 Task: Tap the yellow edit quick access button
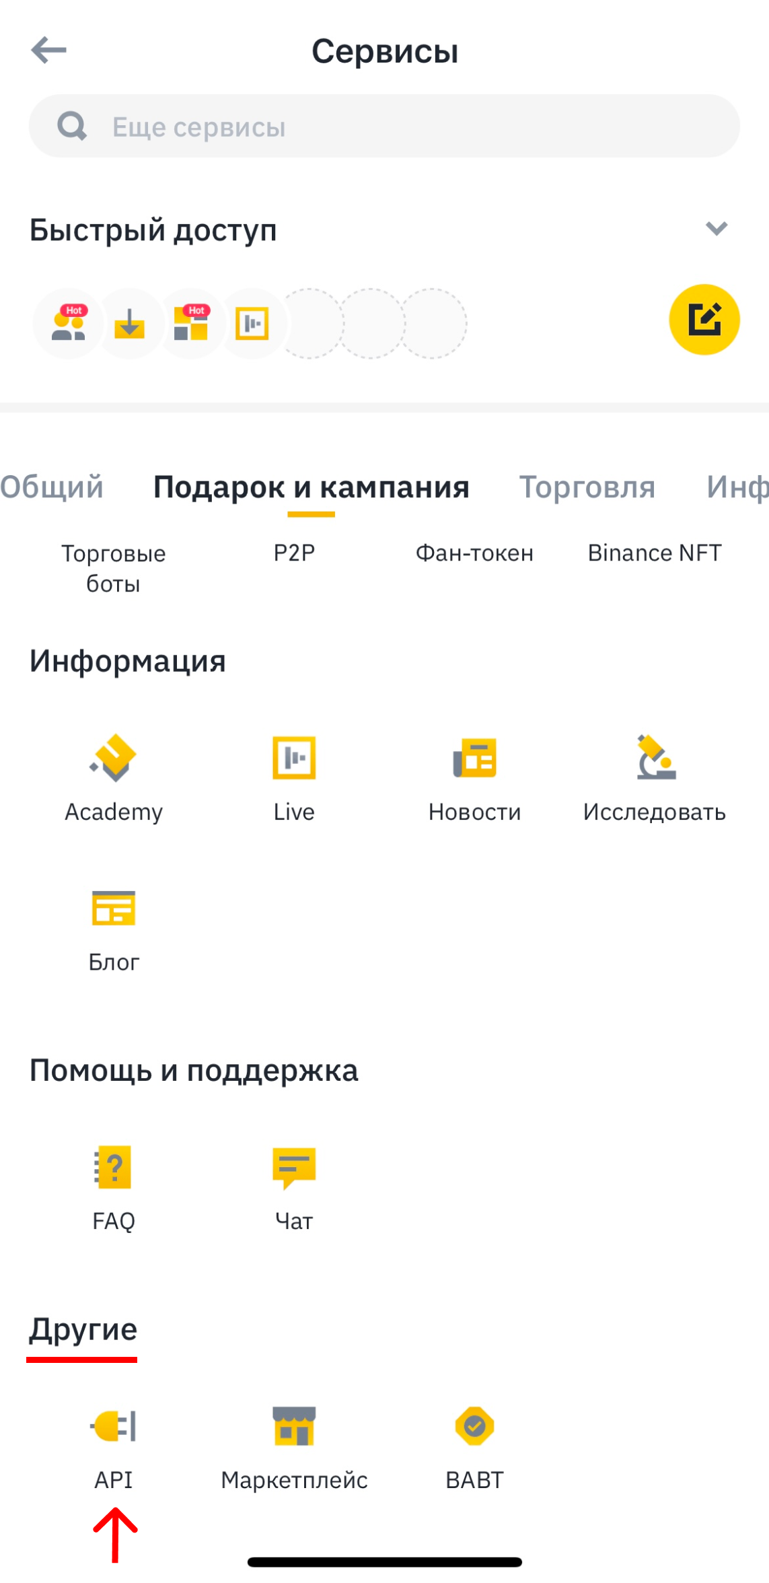point(704,320)
